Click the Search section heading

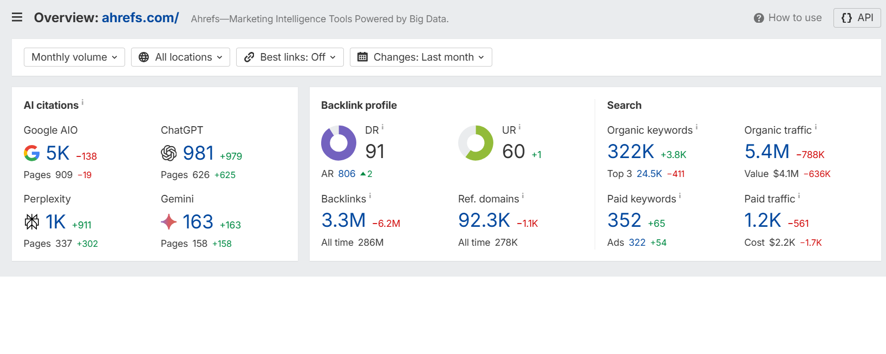(x=624, y=106)
